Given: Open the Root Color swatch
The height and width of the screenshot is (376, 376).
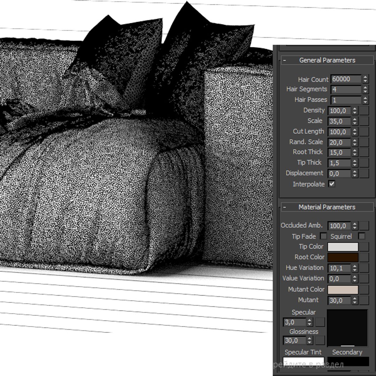Looking at the screenshot, I should (x=343, y=257).
